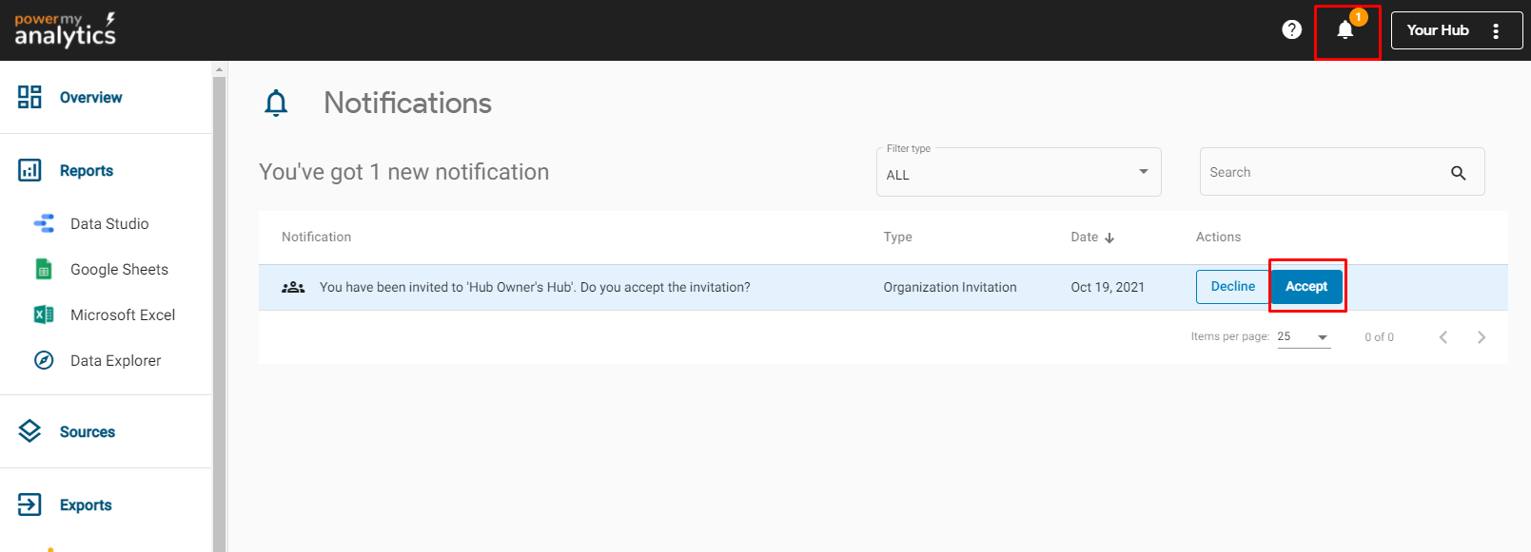Image resolution: width=1531 pixels, height=552 pixels.
Task: Go to Sources in the sidebar
Action: pyautogui.click(x=87, y=432)
